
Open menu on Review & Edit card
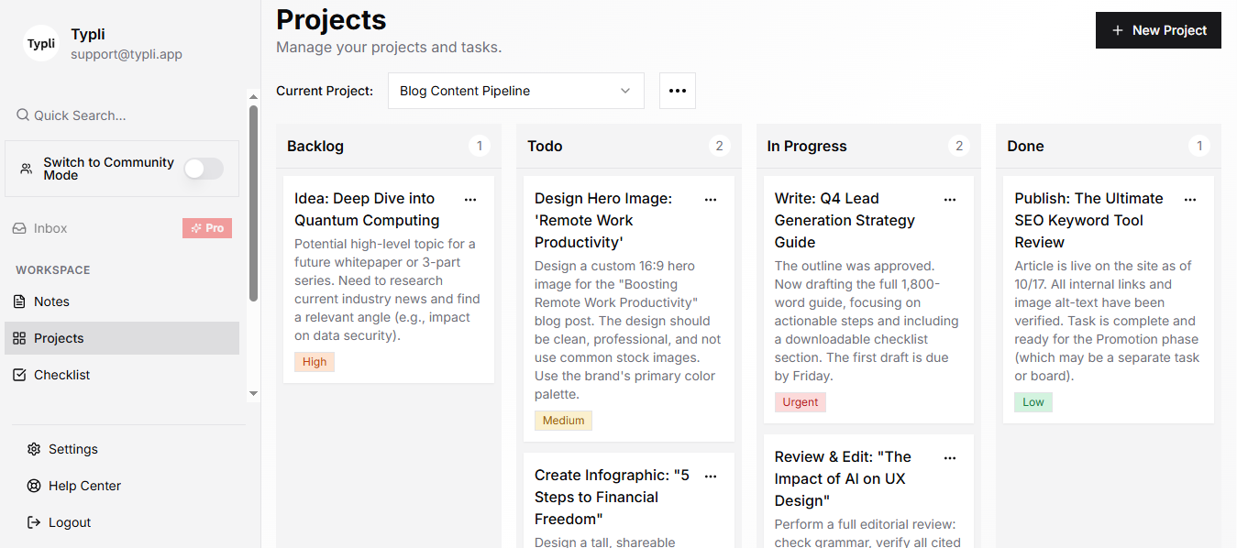point(950,457)
